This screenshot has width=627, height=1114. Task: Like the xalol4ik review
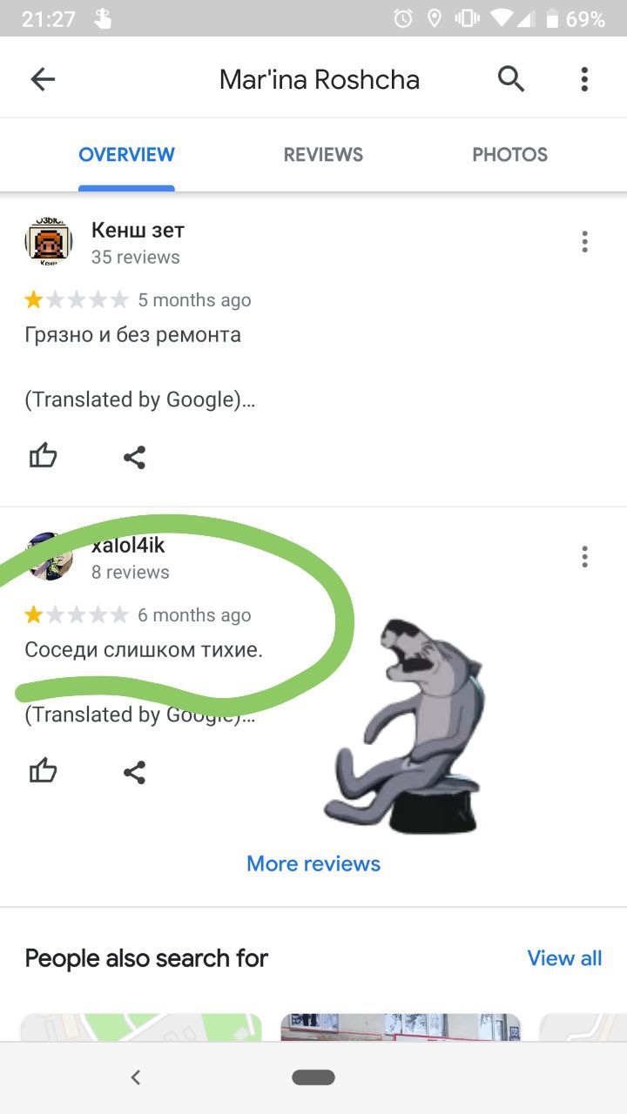43,771
